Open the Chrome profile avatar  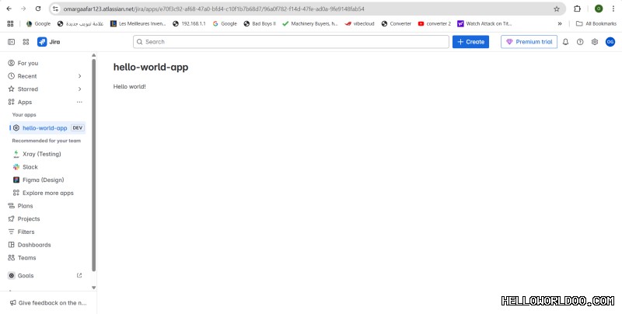point(599,9)
